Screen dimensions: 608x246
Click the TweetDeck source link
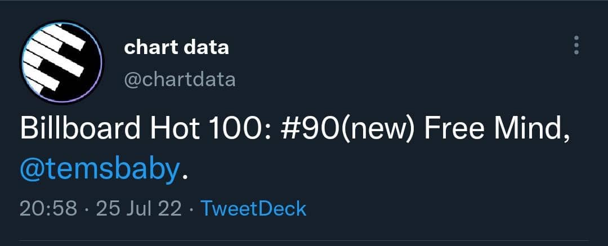point(253,209)
